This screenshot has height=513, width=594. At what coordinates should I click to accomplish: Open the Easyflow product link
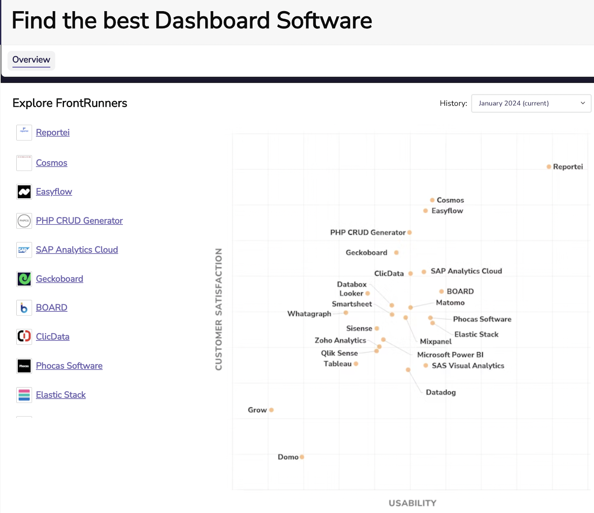[x=54, y=192]
